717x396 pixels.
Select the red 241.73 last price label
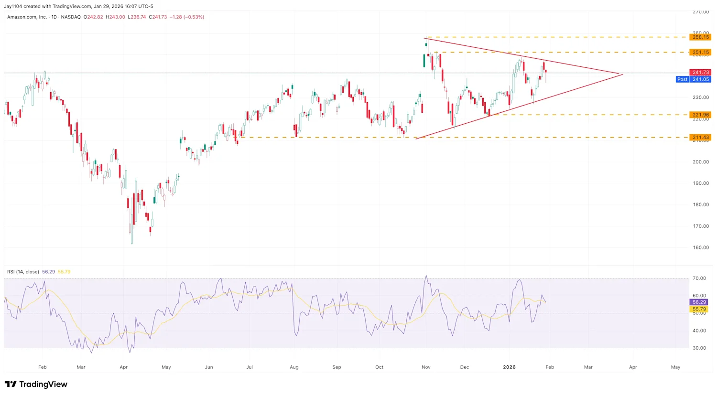(699, 72)
